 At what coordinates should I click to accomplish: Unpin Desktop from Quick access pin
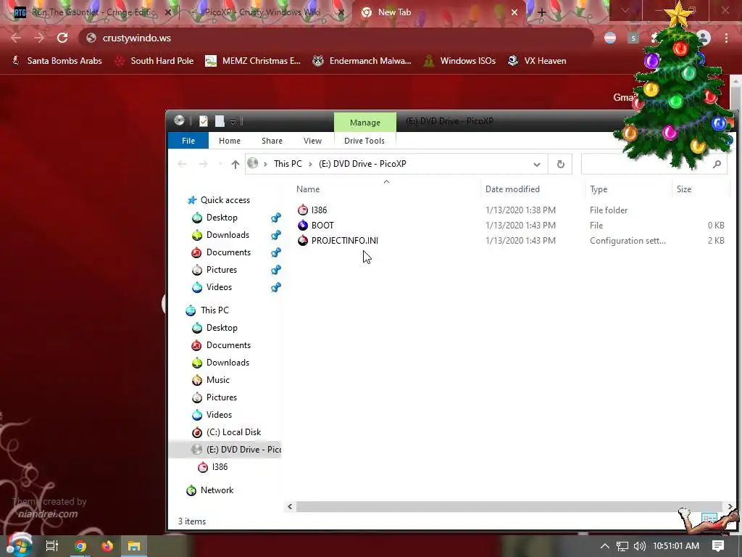point(276,218)
